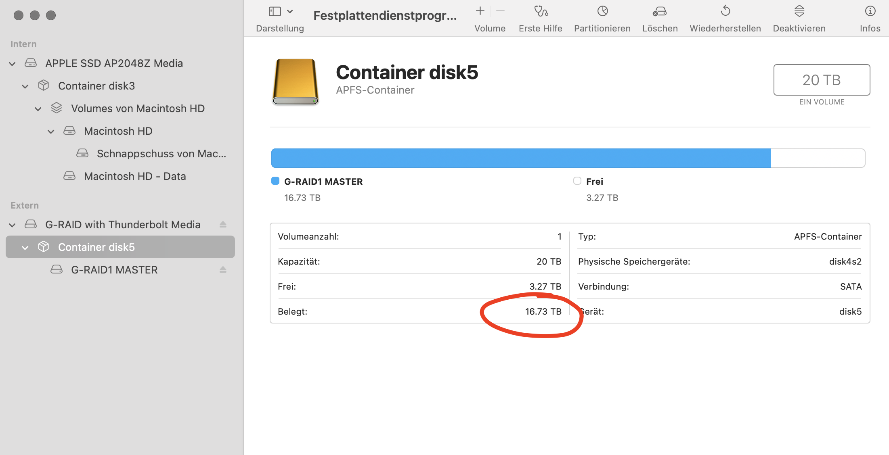Collapse the APPLE SSD AP2048Z Media tree
Screen dimensions: 889x455
click(13, 64)
